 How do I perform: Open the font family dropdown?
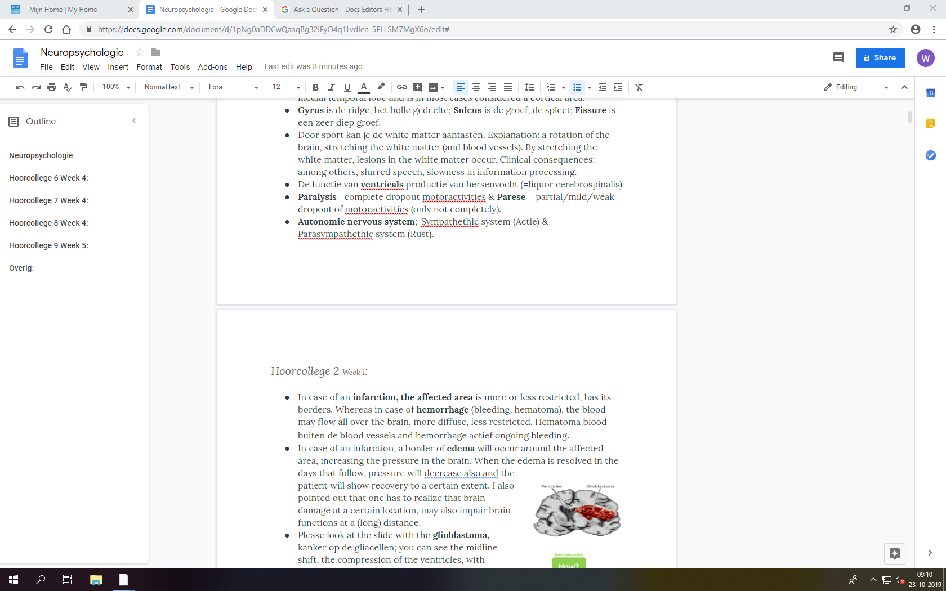(x=231, y=87)
